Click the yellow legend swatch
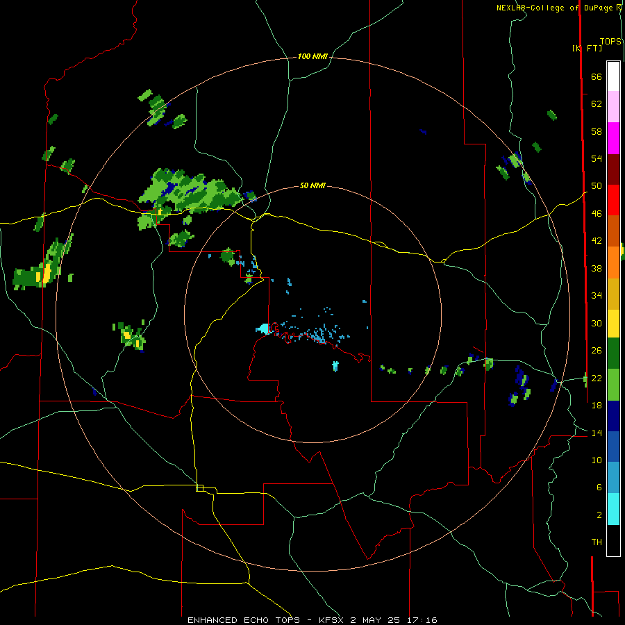The height and width of the screenshot is (625, 625). tap(613, 324)
